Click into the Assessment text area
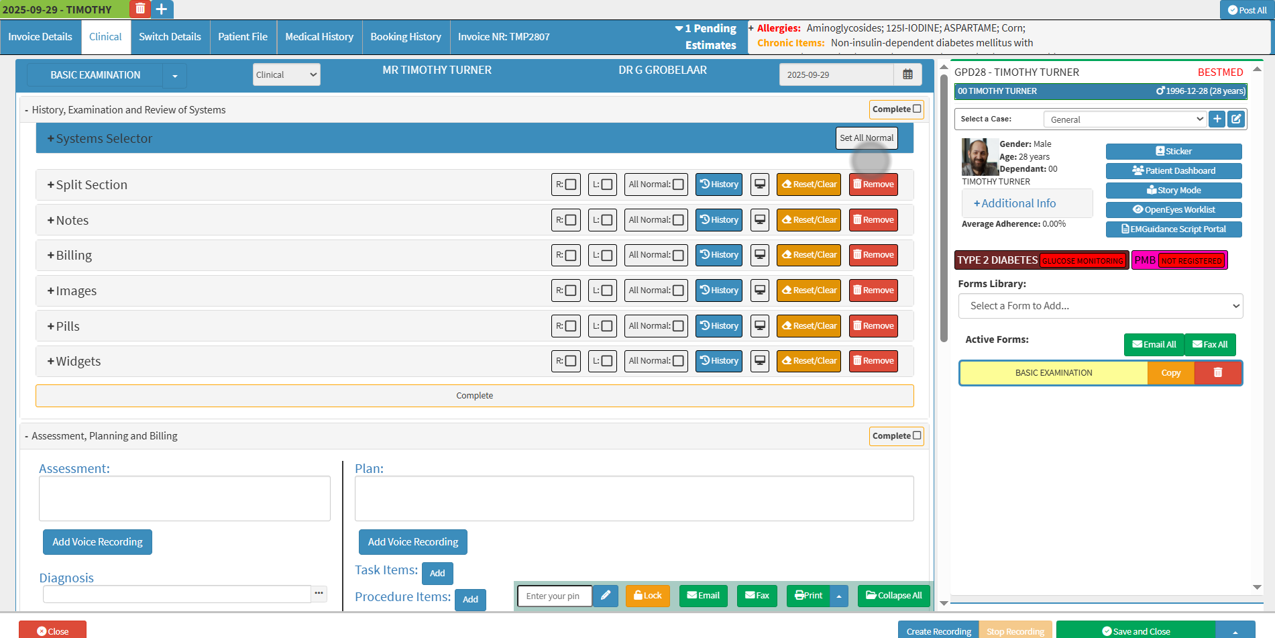The image size is (1275, 638). (184, 498)
